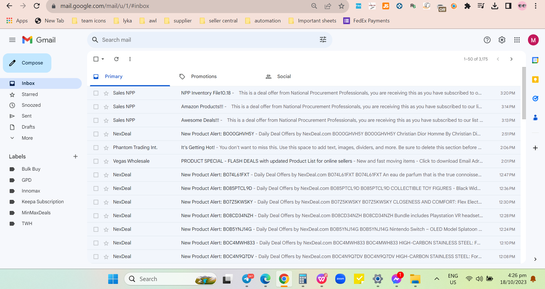The width and height of the screenshot is (545, 289).
Task: Check the Vegas Wholesale email checkbox
Action: pyautogui.click(x=96, y=161)
